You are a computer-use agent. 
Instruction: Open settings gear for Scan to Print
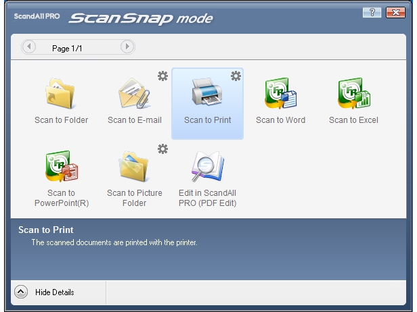[236, 76]
